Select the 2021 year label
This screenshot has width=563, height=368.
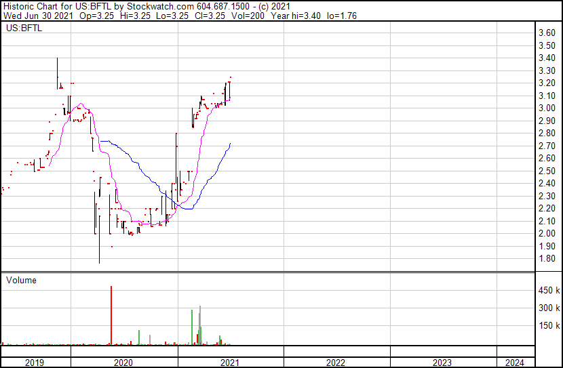tap(229, 363)
